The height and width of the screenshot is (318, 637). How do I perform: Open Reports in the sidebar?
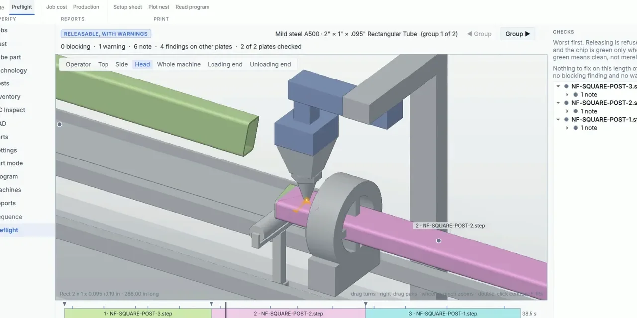[8, 203]
